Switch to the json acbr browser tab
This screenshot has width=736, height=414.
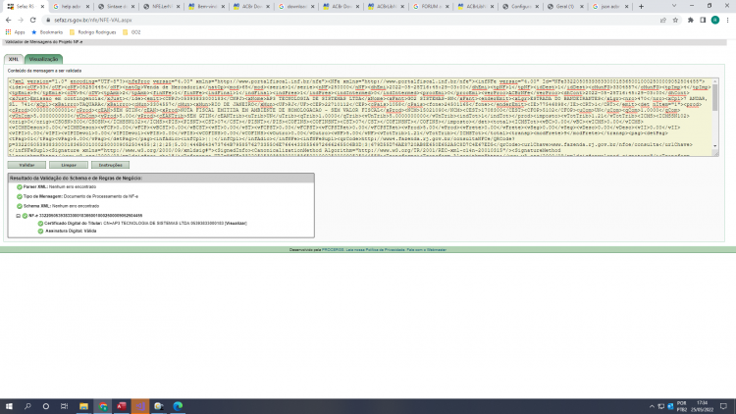pyautogui.click(x=609, y=7)
